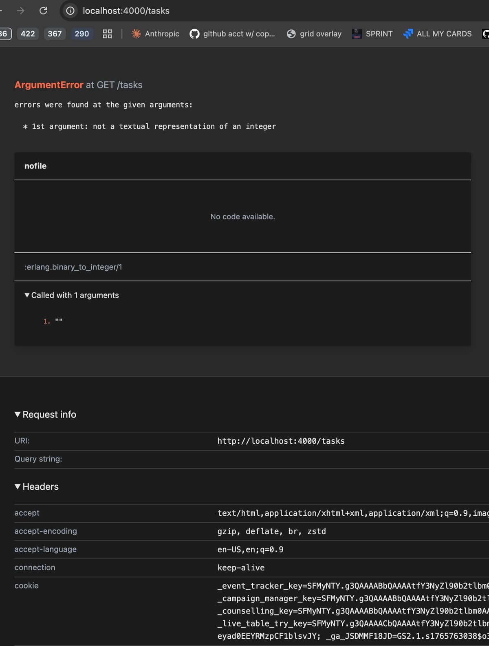Collapse the Request info section
Viewport: 489px width, 646px height.
pos(45,414)
